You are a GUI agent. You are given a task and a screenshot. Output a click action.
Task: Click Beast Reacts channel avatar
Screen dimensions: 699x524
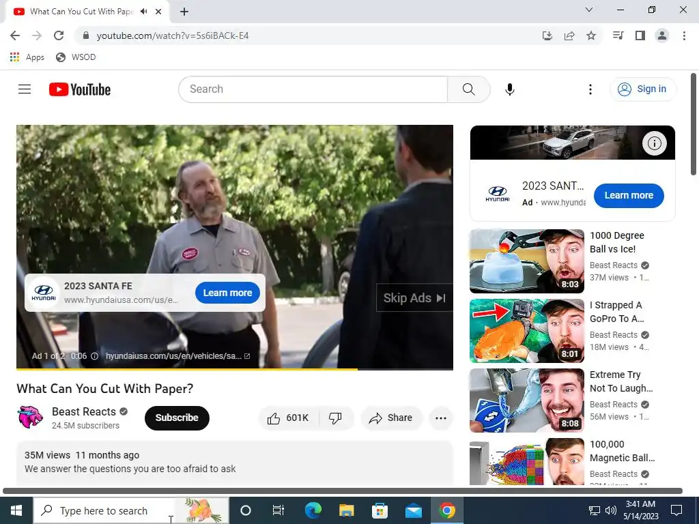coord(30,417)
